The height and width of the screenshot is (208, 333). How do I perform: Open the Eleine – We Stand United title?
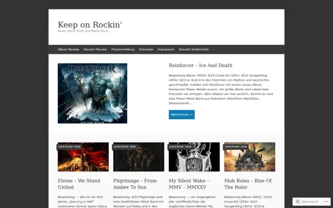[x=79, y=184]
